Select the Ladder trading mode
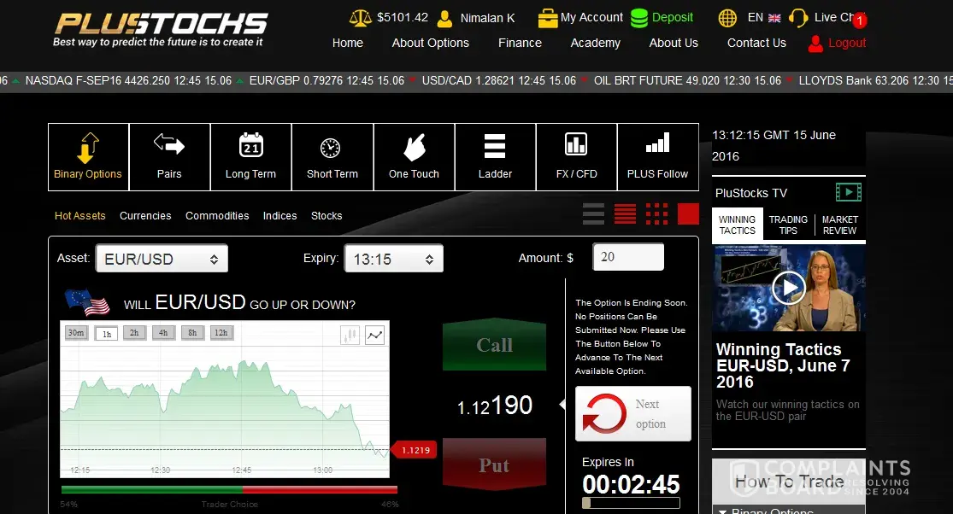 coord(496,157)
